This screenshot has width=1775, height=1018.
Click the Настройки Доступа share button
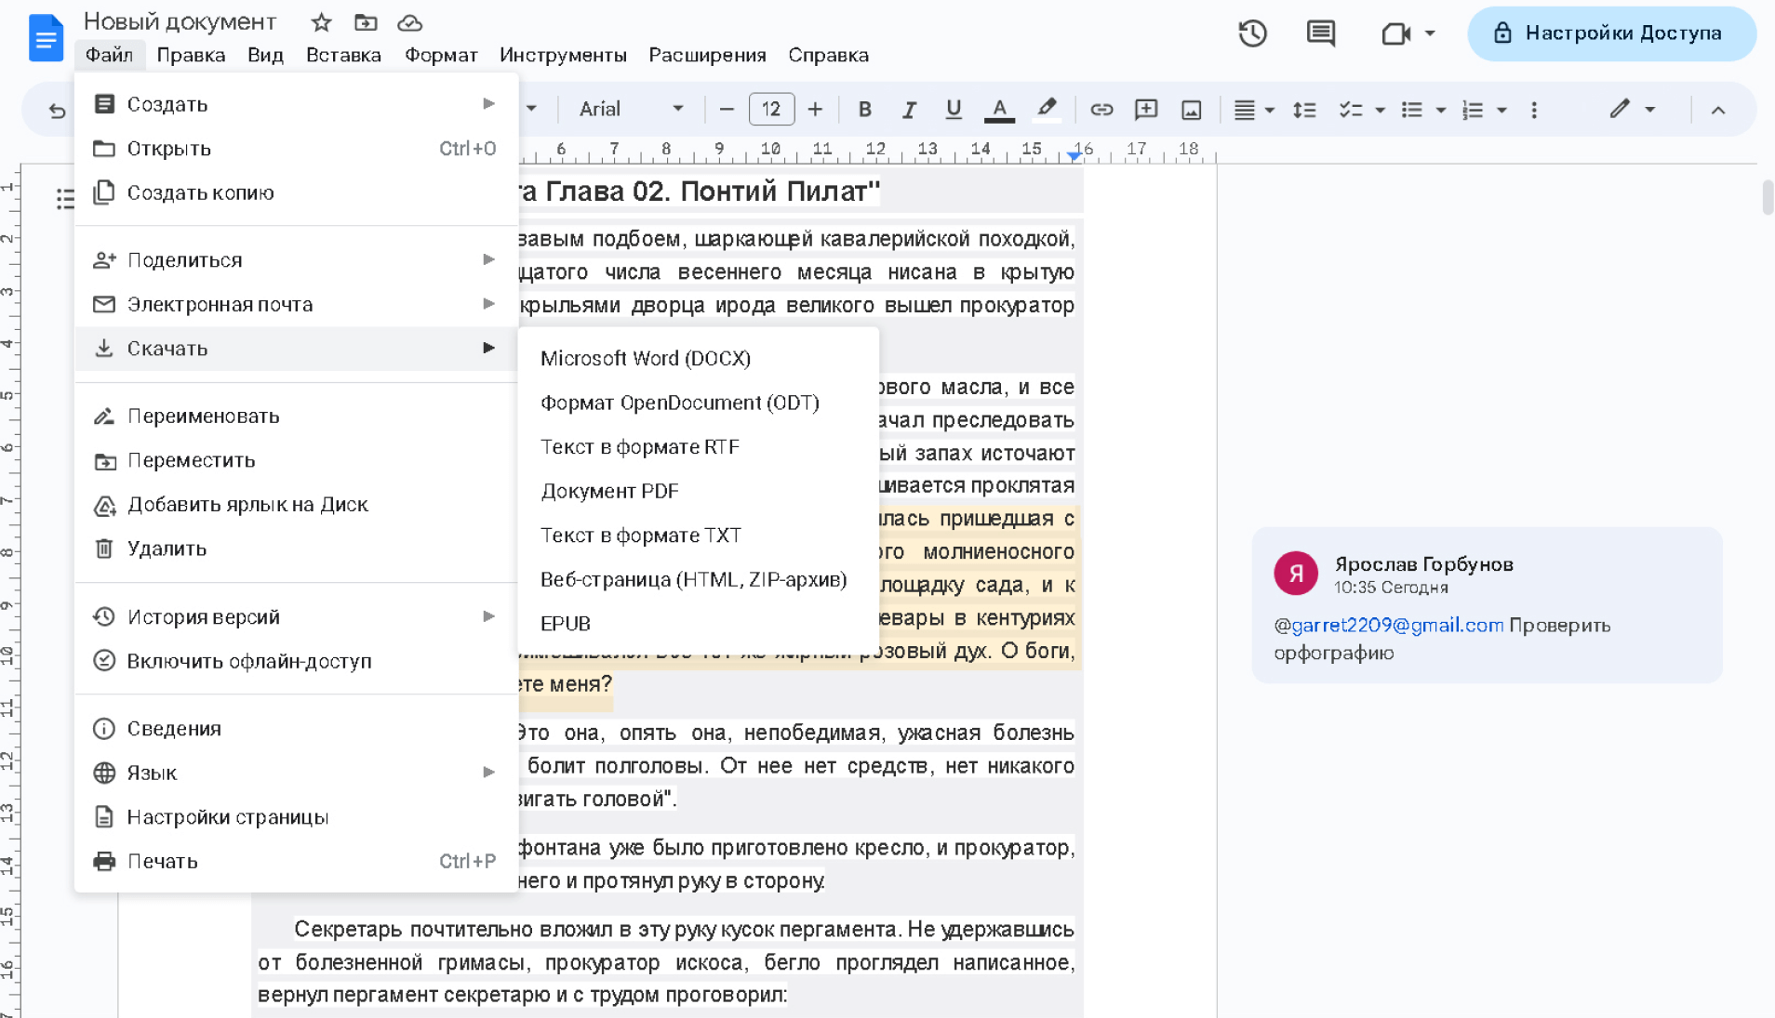click(x=1610, y=33)
